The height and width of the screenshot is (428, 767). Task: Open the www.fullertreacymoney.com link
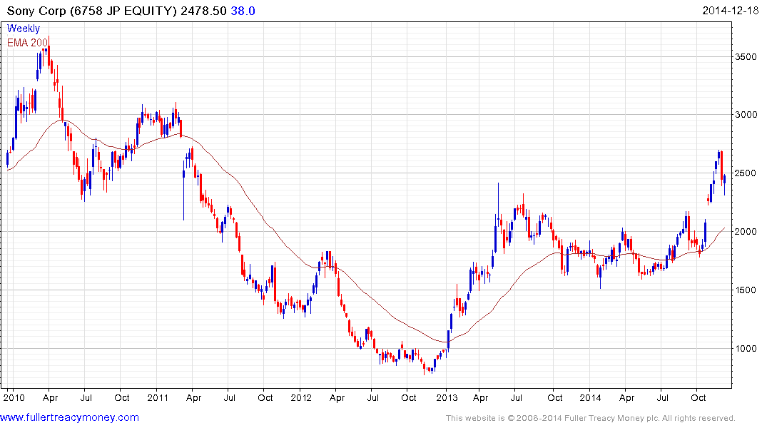[x=69, y=417]
